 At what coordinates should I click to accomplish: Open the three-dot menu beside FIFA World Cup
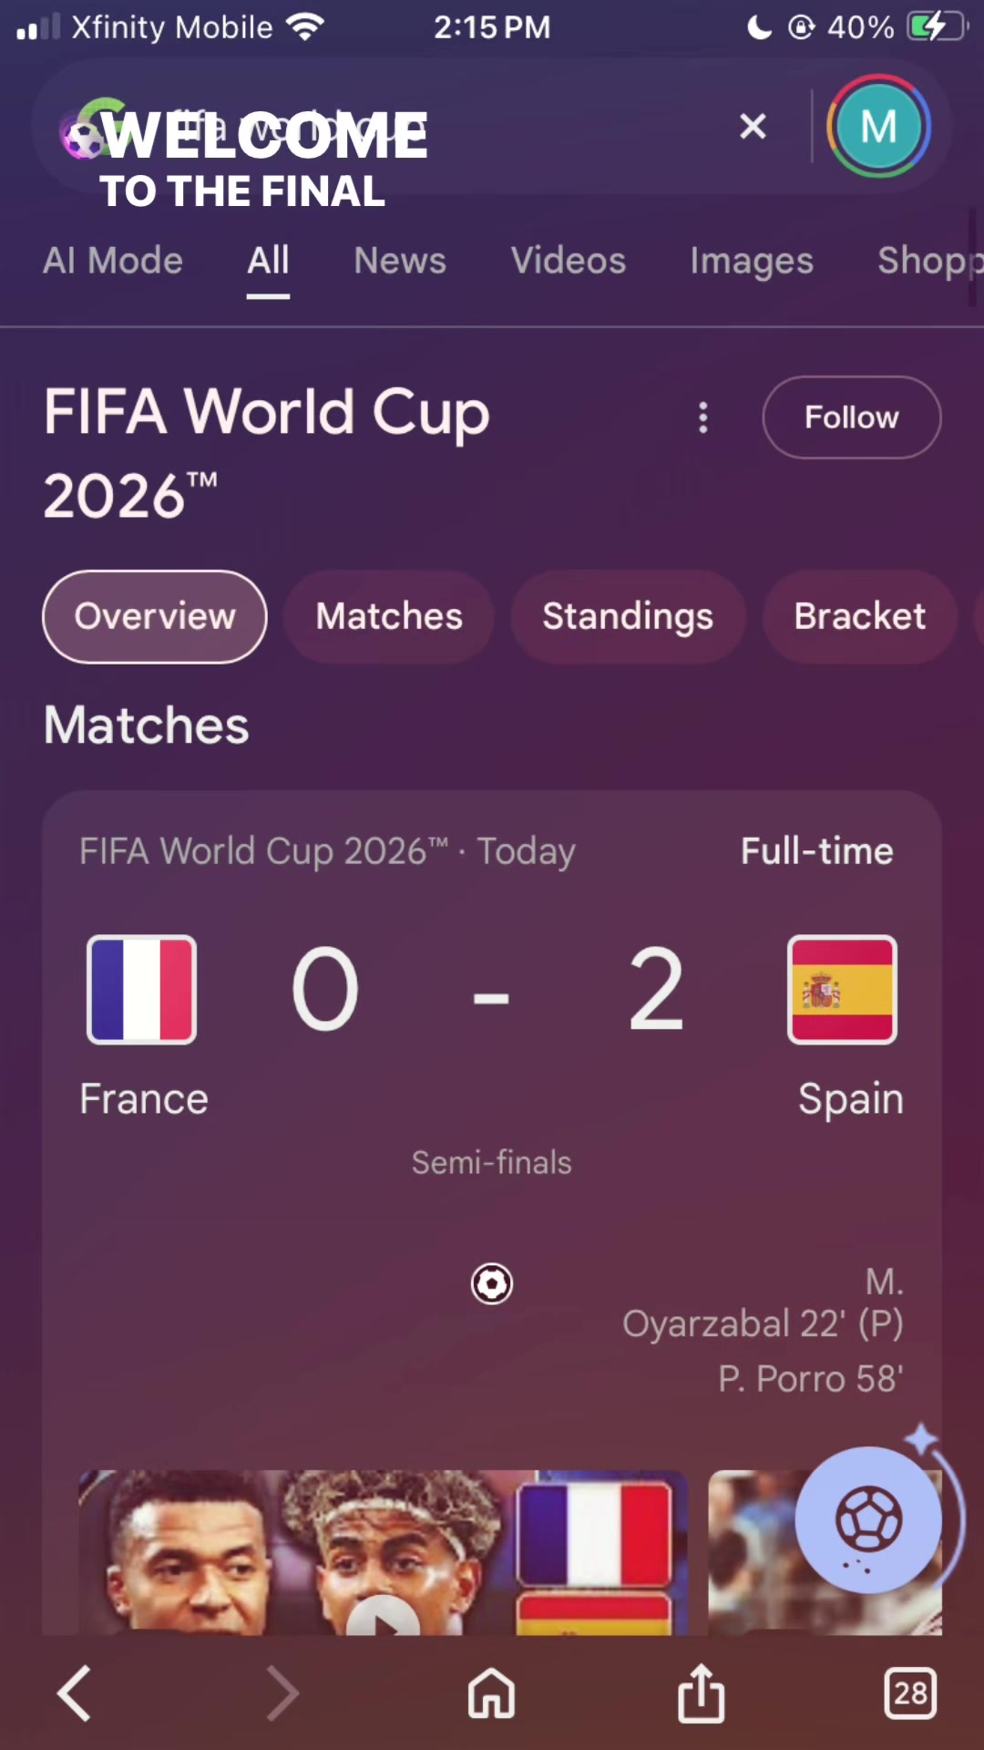coord(702,417)
